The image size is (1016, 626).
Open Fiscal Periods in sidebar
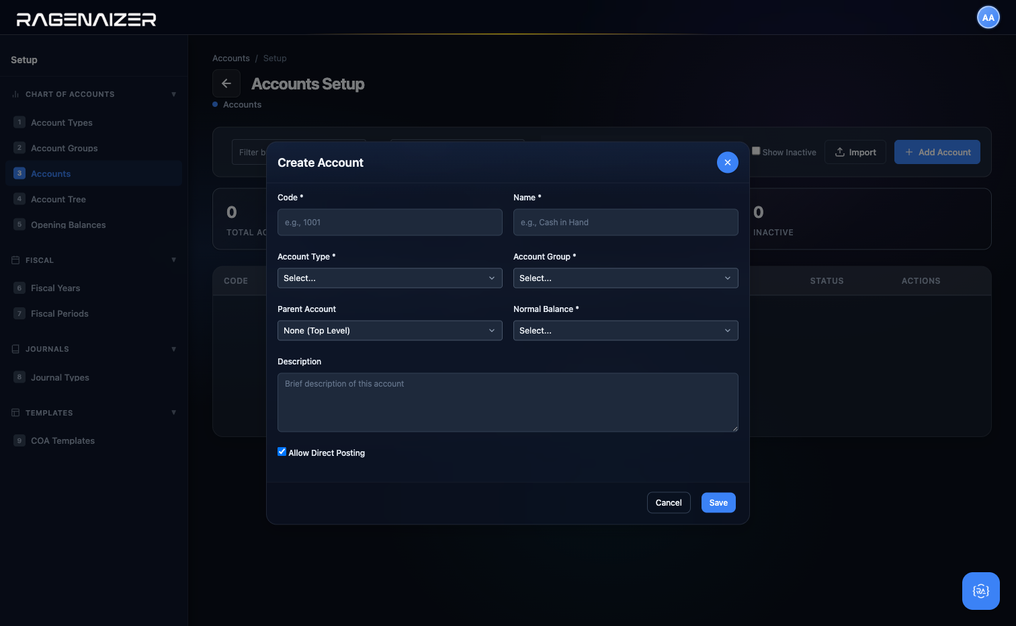(x=93, y=313)
